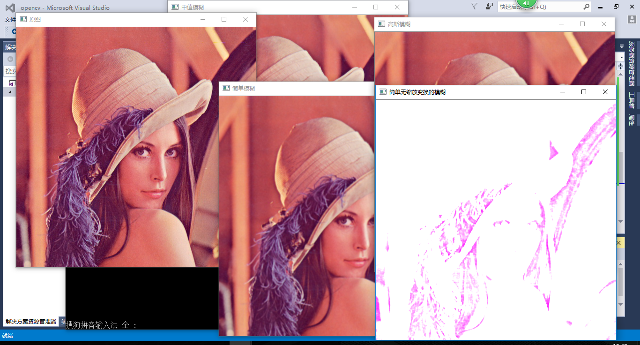Click the white-magenta image in 简单无缩放变换的模糊 window
640x345 pixels.
click(x=496, y=219)
